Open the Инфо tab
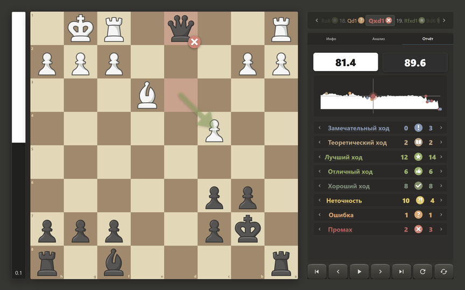Image resolution: width=465 pixels, height=290 pixels. 331,39
